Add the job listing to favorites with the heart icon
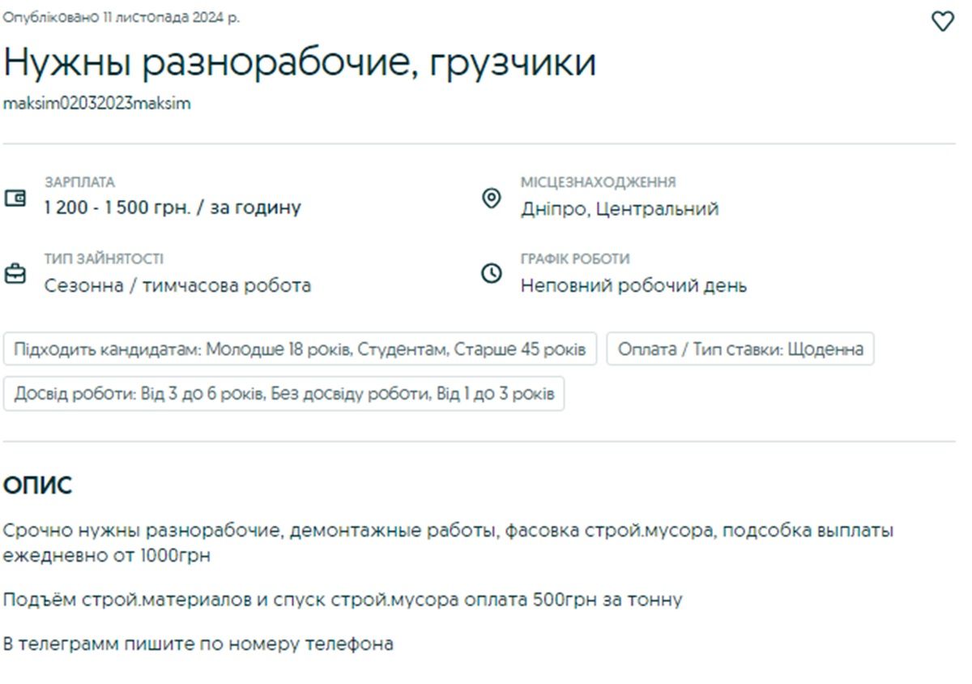 [942, 22]
